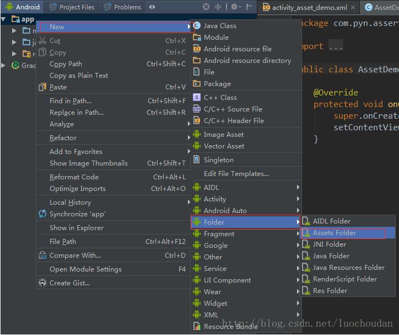The height and width of the screenshot is (335, 399).
Task: Select Java Class from the New submenu
Action: [x=219, y=25]
